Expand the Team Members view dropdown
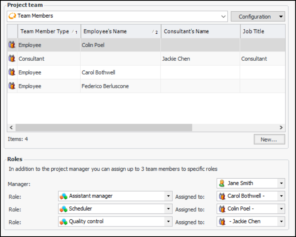The image size is (296, 237). (223, 16)
